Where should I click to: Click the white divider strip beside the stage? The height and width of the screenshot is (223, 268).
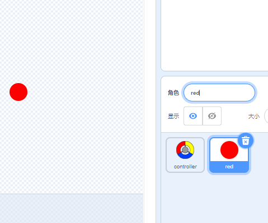[x=149, y=111]
